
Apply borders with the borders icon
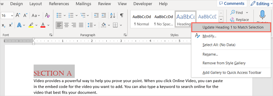point(115,25)
